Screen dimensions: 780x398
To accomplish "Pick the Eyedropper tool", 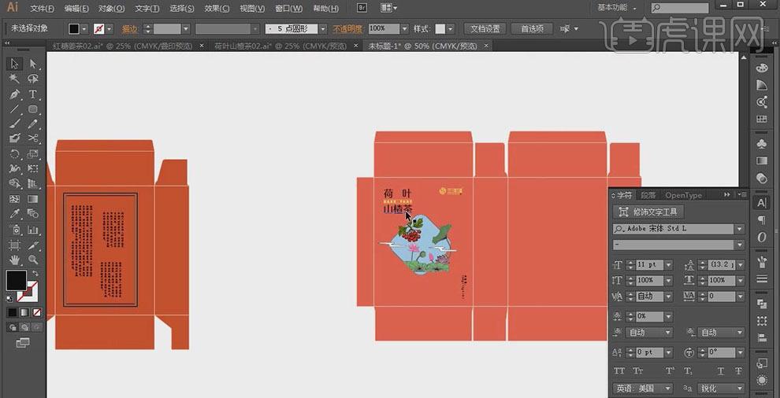I will (15, 214).
